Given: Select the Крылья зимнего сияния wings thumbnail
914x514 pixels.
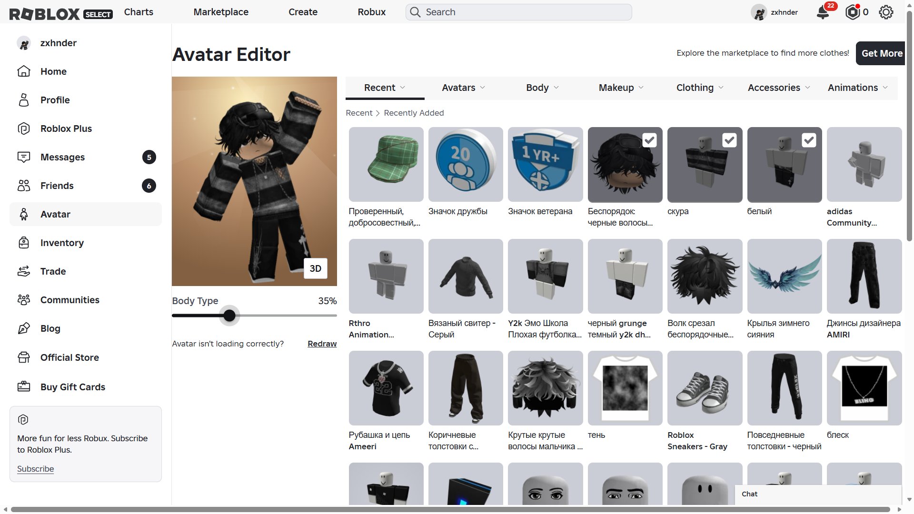Looking at the screenshot, I should pyautogui.click(x=785, y=276).
